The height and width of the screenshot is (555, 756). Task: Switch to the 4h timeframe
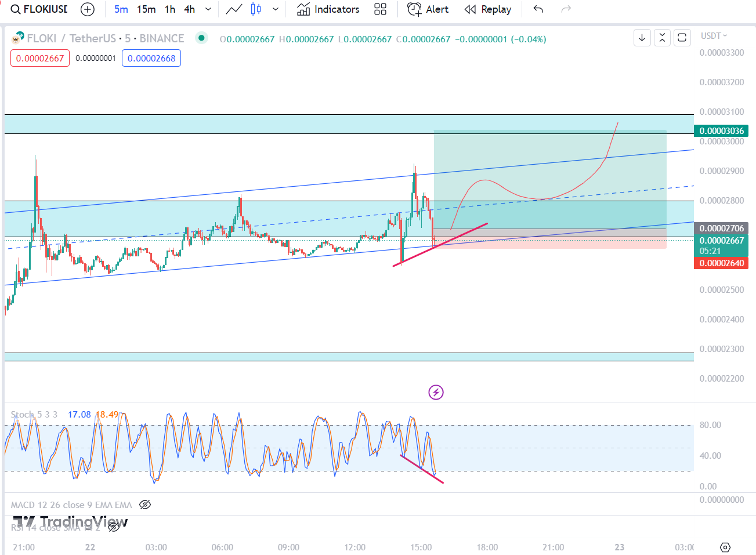pos(189,9)
